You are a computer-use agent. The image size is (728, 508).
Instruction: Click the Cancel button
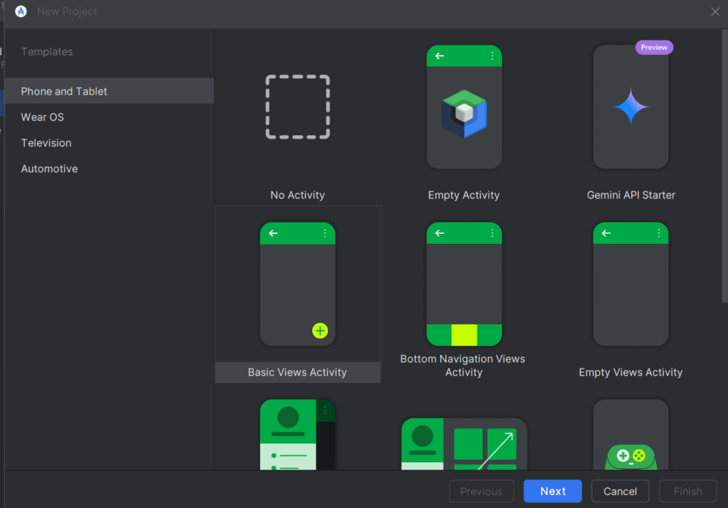(x=620, y=491)
